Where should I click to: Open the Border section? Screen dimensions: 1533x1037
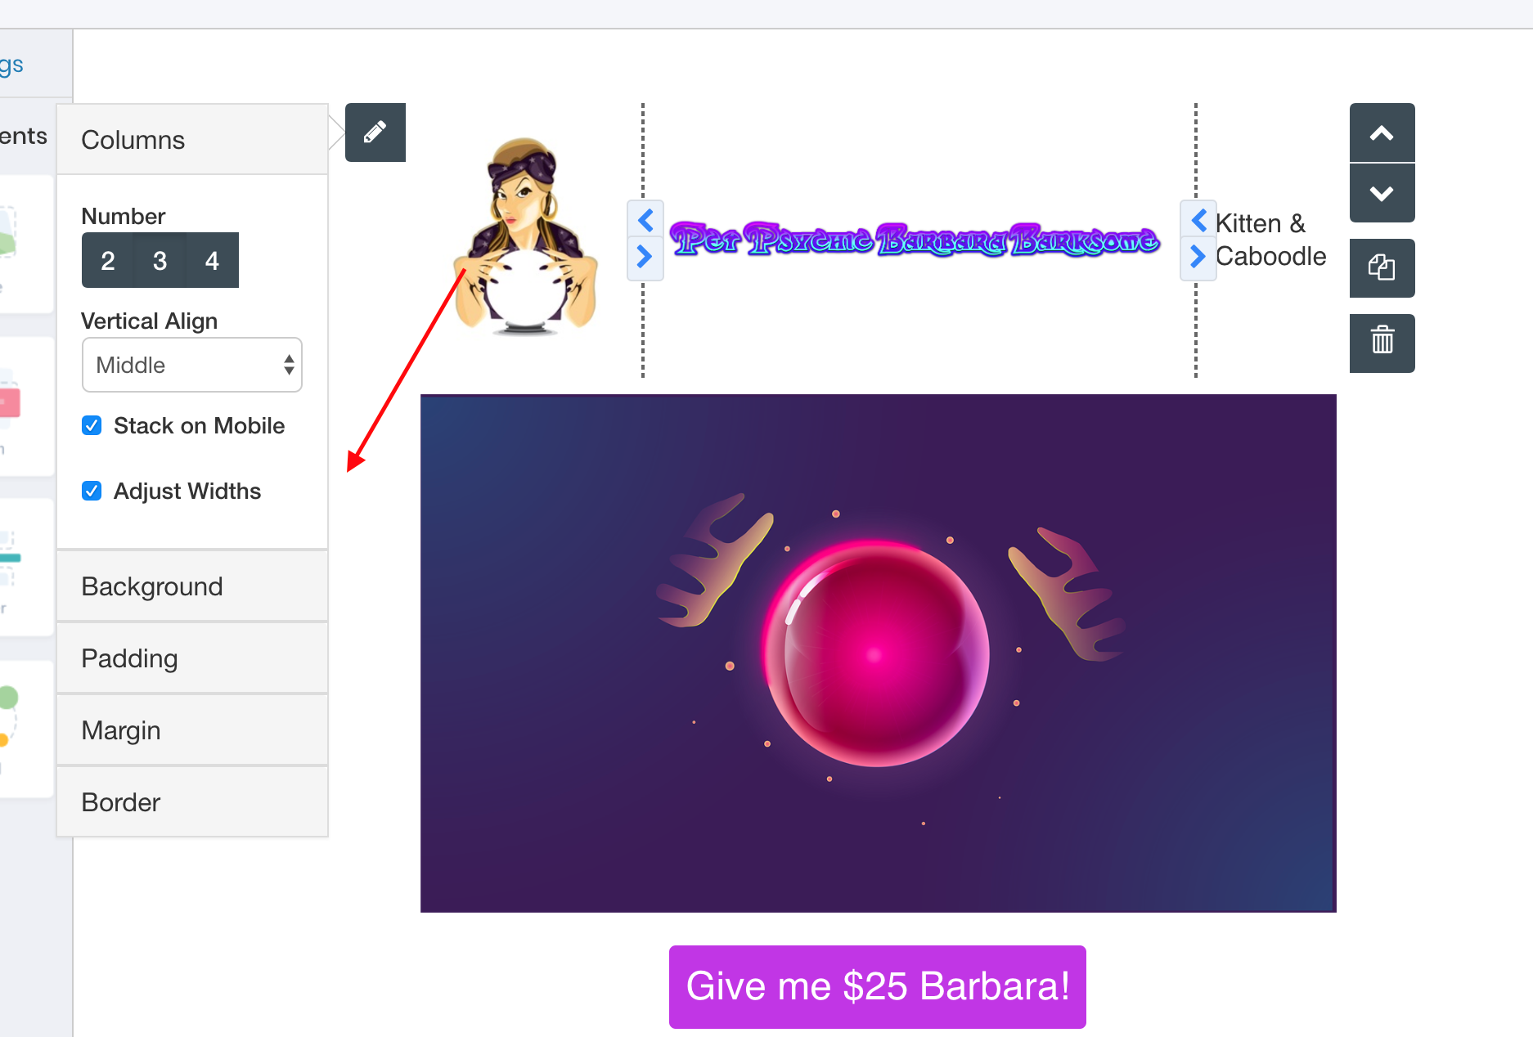click(x=192, y=802)
